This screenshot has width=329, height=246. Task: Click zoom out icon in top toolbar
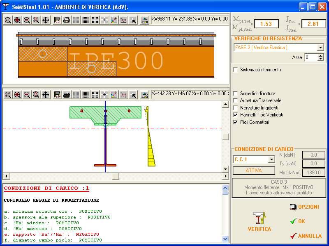pos(27,20)
